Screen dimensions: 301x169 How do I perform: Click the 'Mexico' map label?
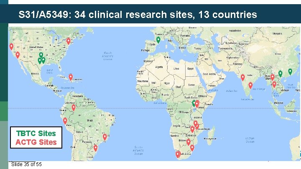click(x=35, y=73)
